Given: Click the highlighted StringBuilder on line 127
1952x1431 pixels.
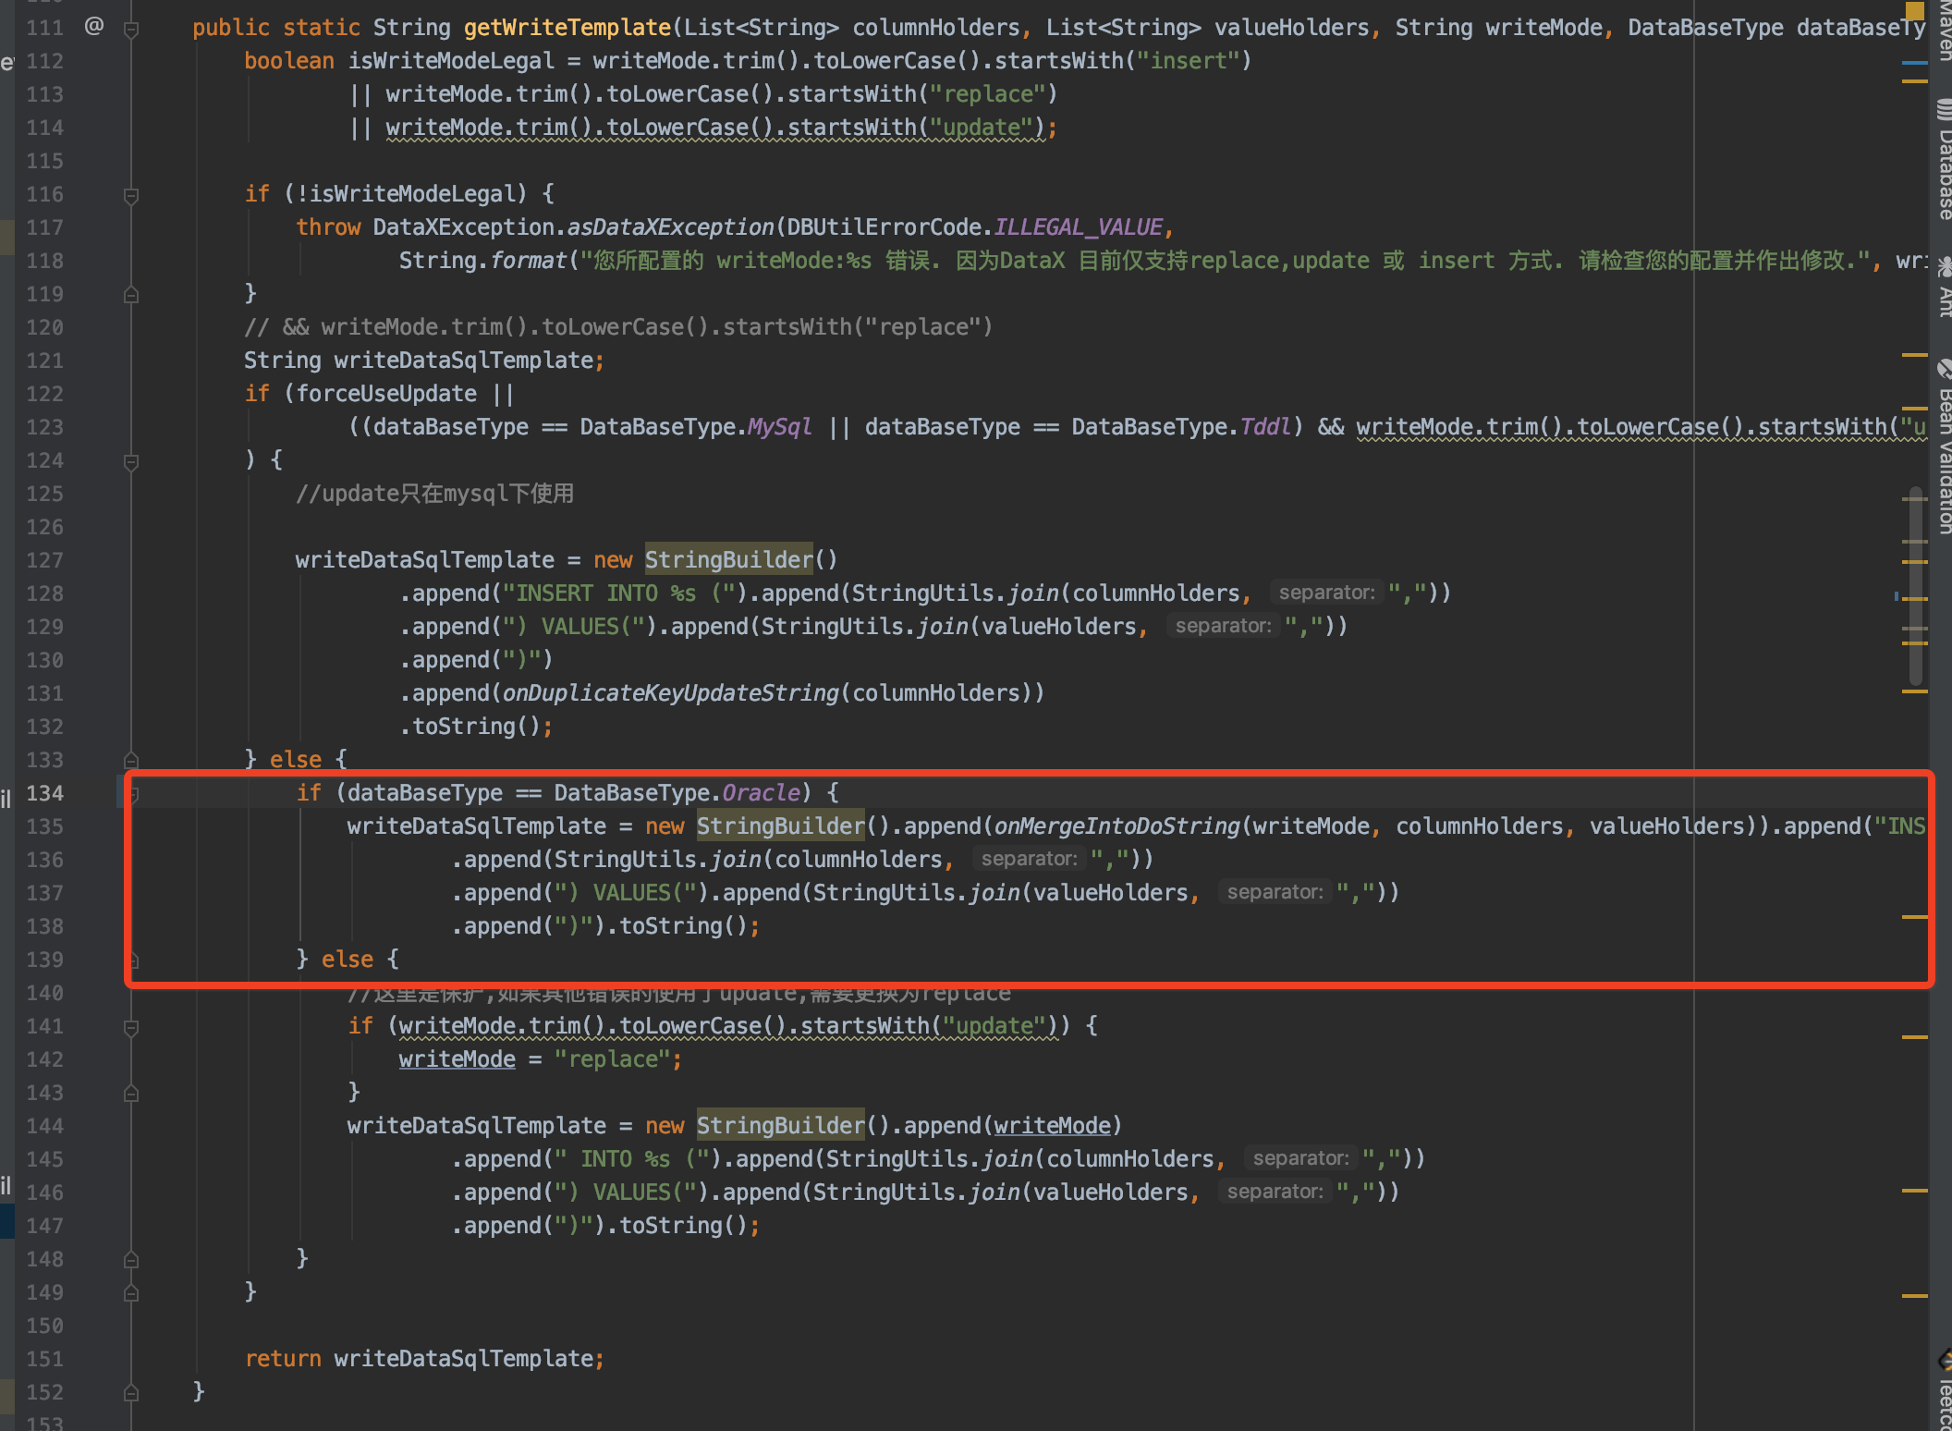Looking at the screenshot, I should coord(729,560).
